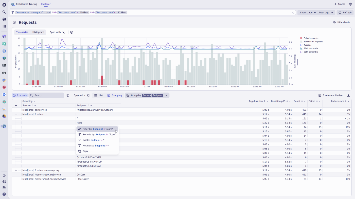The image size is (355, 199).
Task: Click the info icon next to Open with
Action: (71, 32)
